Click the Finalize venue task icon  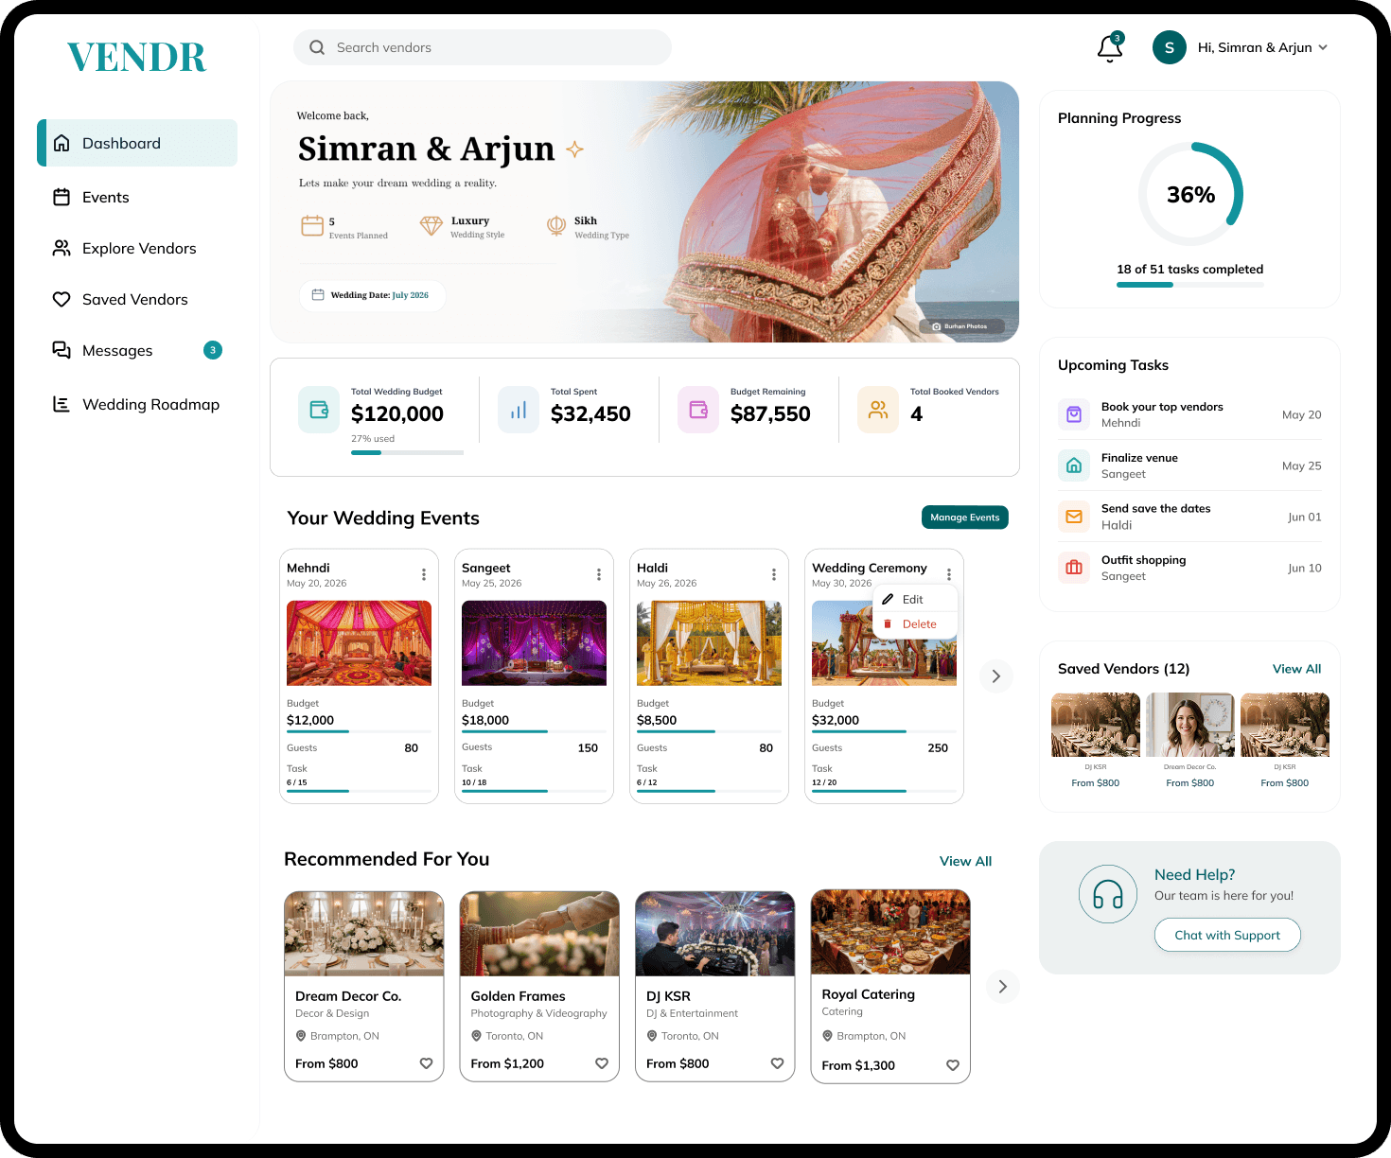(x=1074, y=465)
